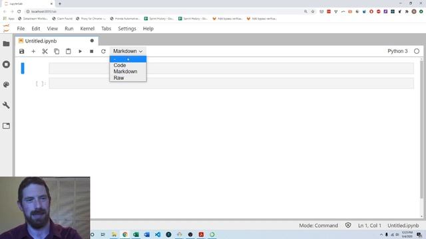Reload the browser page
The width and height of the screenshot is (426, 239).
(x=19, y=11)
